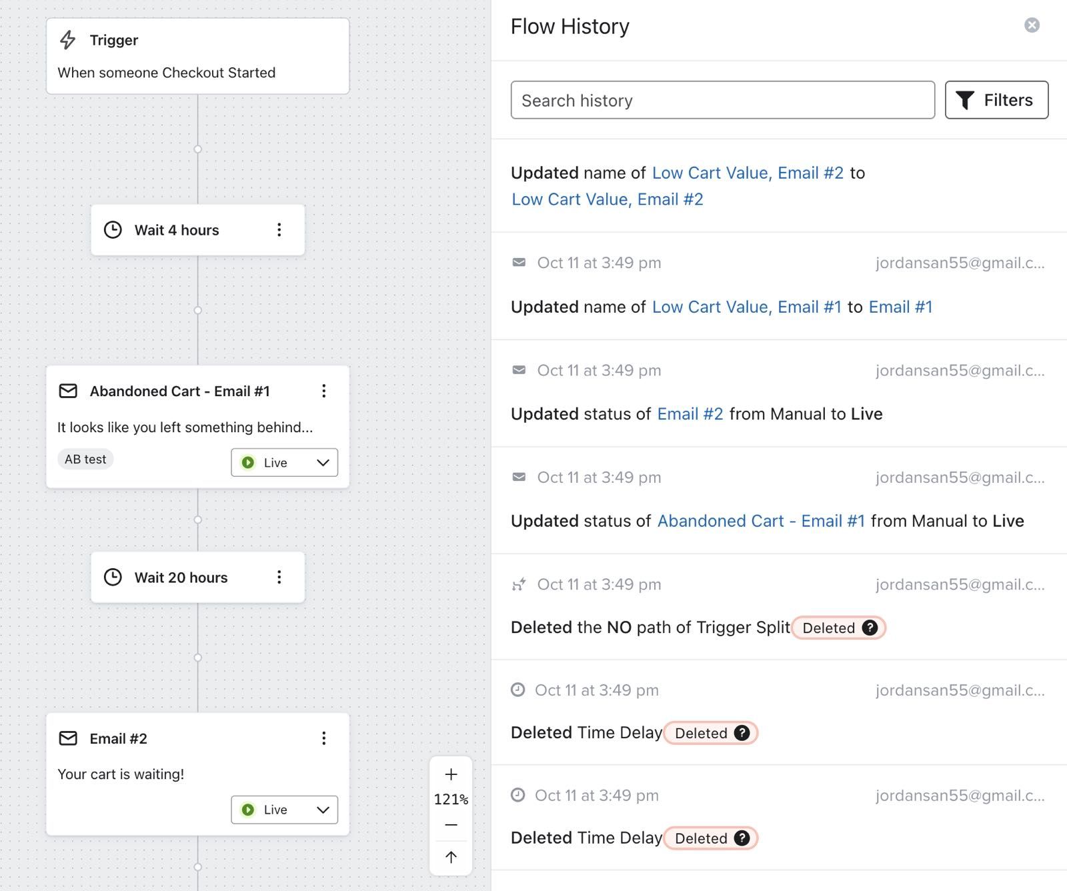Screen dimensions: 1067x891
Task: Open the Live dropdown on Abandoned Cart - Email #1
Action: click(283, 462)
